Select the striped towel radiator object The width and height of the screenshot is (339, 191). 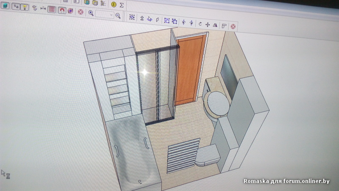tap(183, 156)
